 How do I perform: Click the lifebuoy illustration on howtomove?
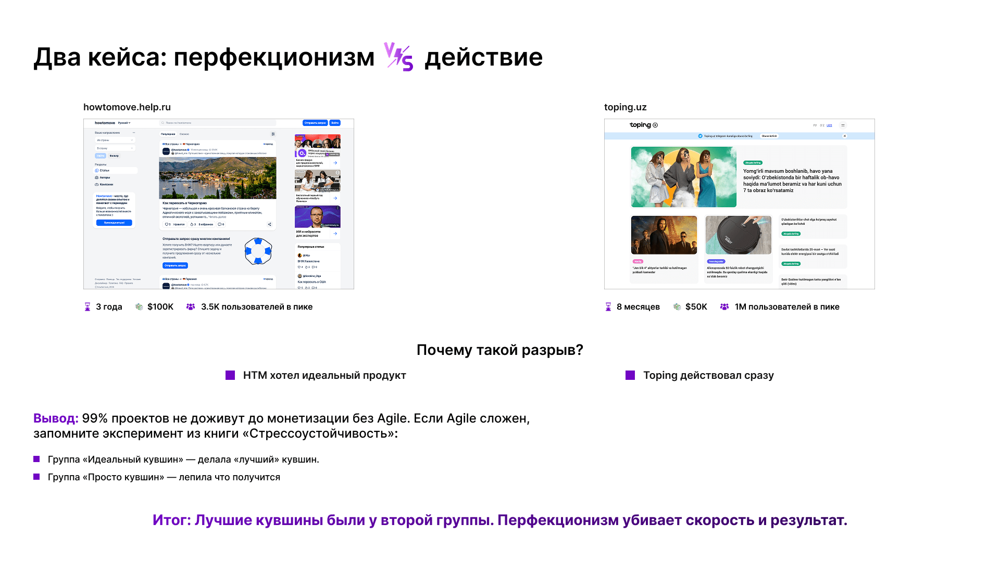coord(258,251)
